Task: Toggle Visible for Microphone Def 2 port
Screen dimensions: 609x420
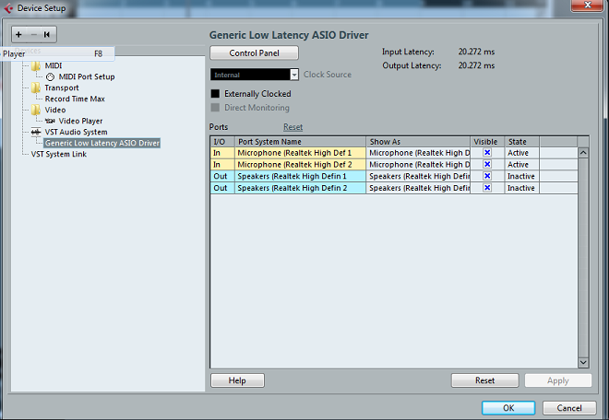Action: pyautogui.click(x=487, y=164)
